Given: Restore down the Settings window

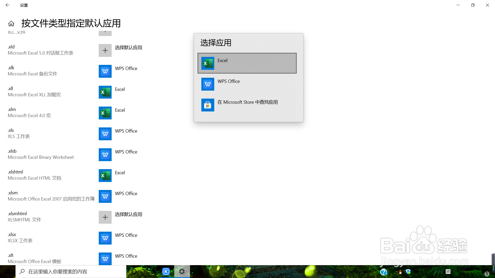Looking at the screenshot, I should click(473, 5).
